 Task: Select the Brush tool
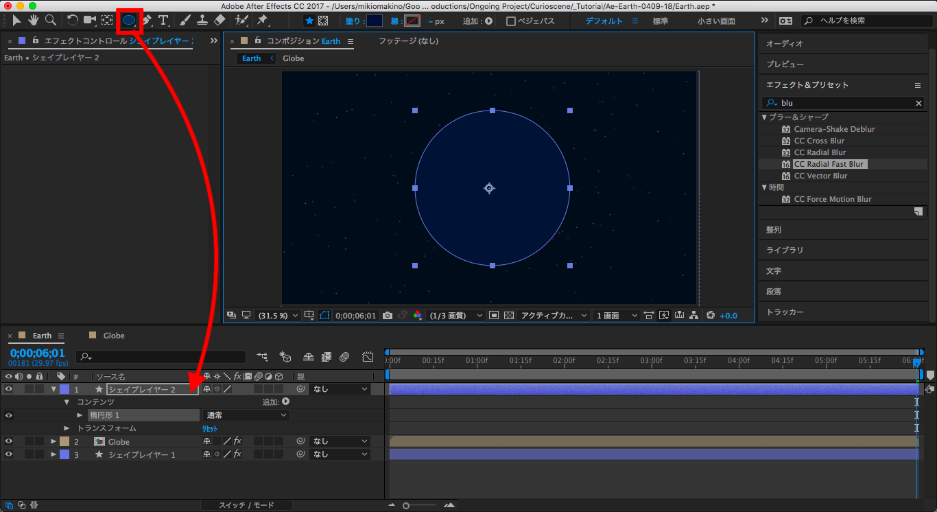[185, 21]
